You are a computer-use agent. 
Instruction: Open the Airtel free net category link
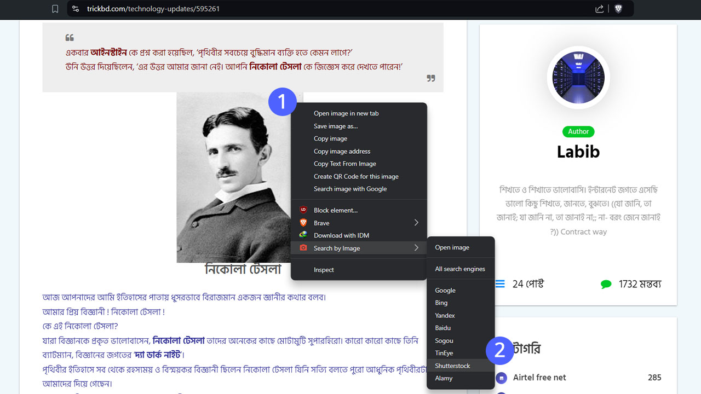539,378
